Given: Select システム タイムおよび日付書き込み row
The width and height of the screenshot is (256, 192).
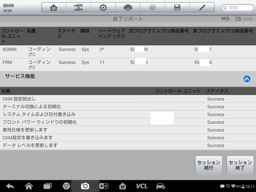Looking at the screenshot, I should (x=128, y=114).
